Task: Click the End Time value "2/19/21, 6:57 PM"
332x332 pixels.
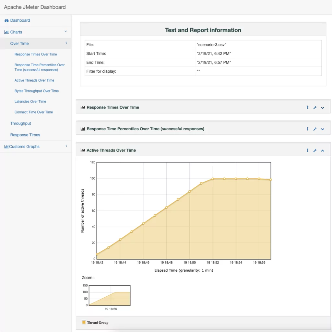Action: point(214,63)
